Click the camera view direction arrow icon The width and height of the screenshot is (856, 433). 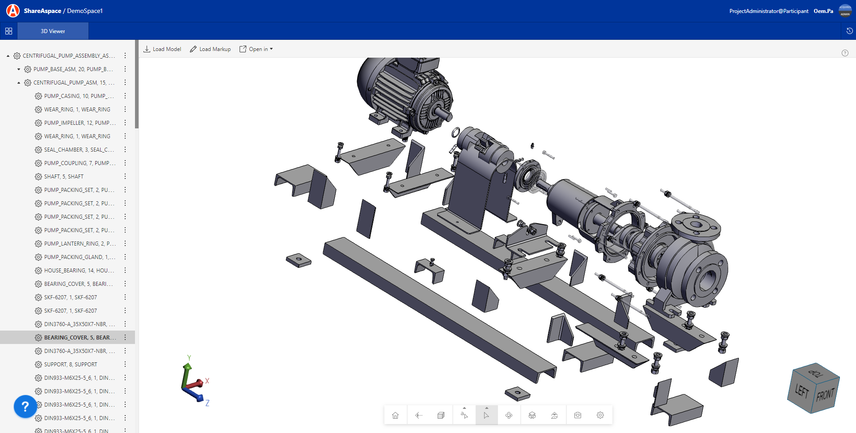tap(418, 415)
